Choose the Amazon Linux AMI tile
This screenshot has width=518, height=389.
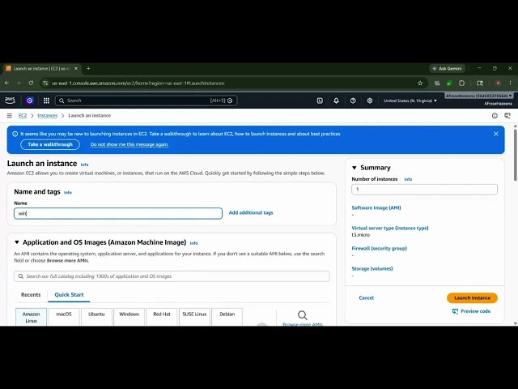coord(31,317)
